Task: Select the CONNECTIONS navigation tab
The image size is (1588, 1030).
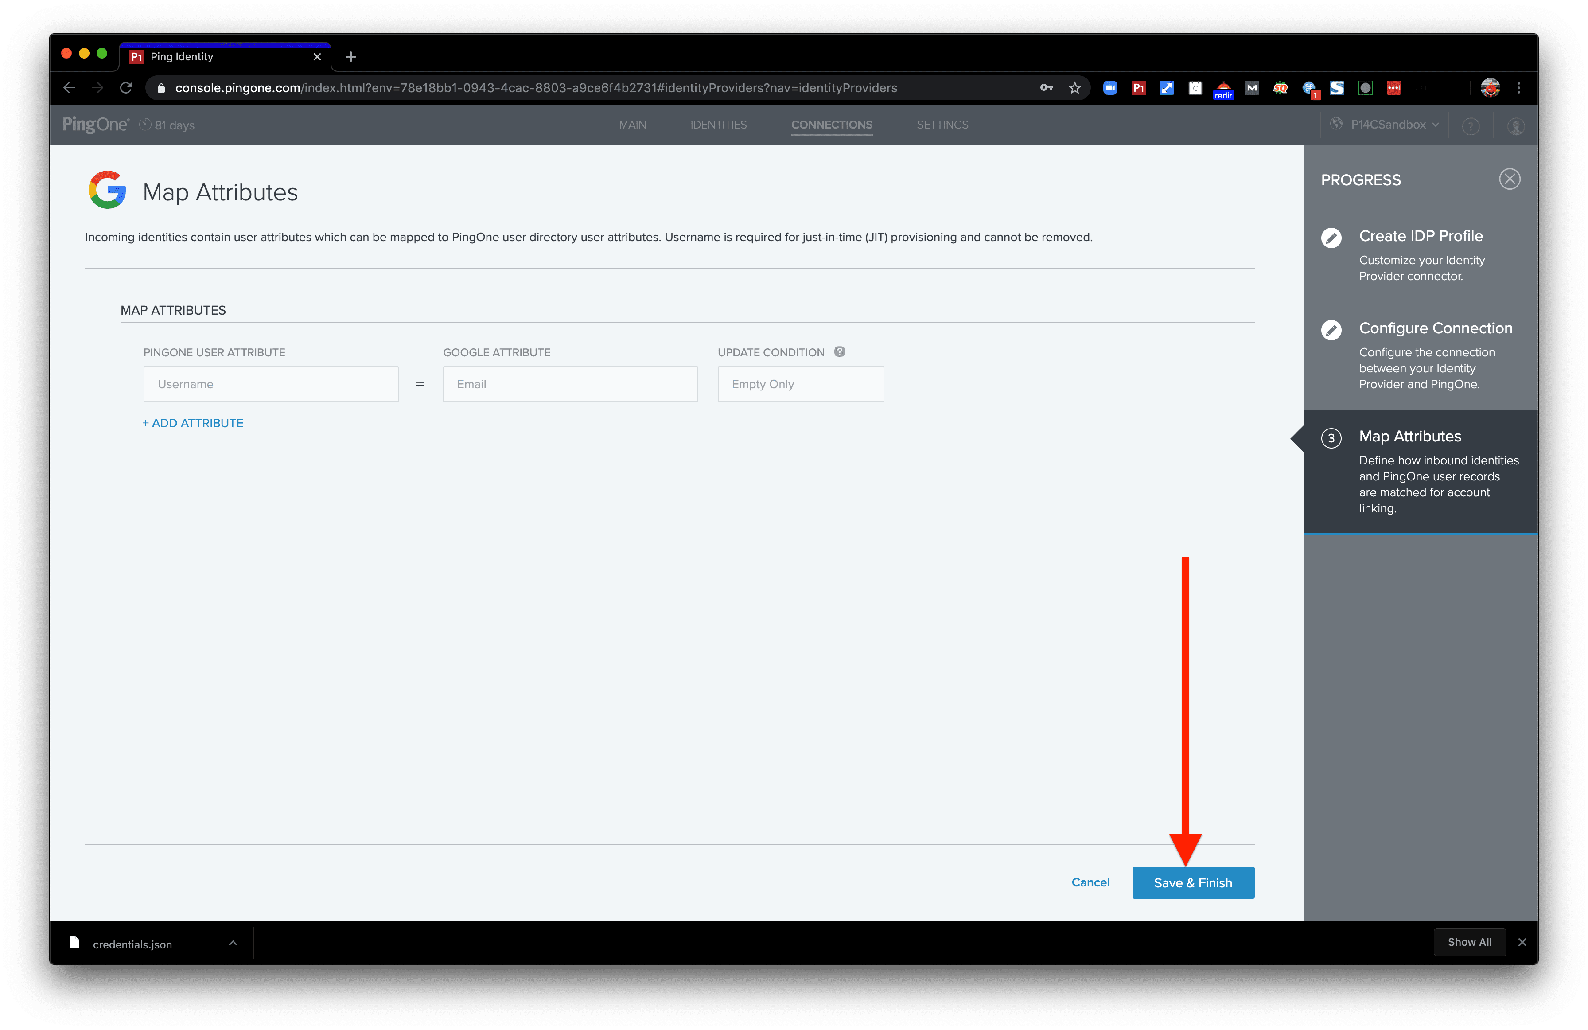Action: pos(831,125)
